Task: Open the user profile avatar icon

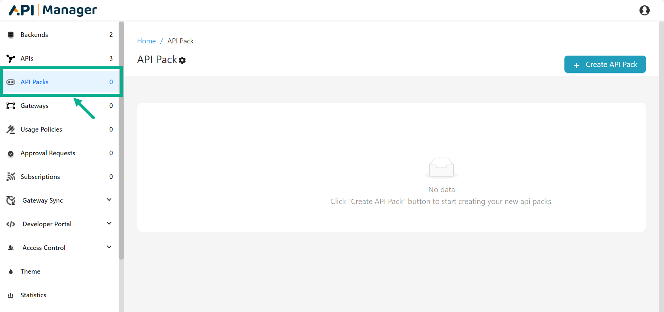Action: coord(644,10)
